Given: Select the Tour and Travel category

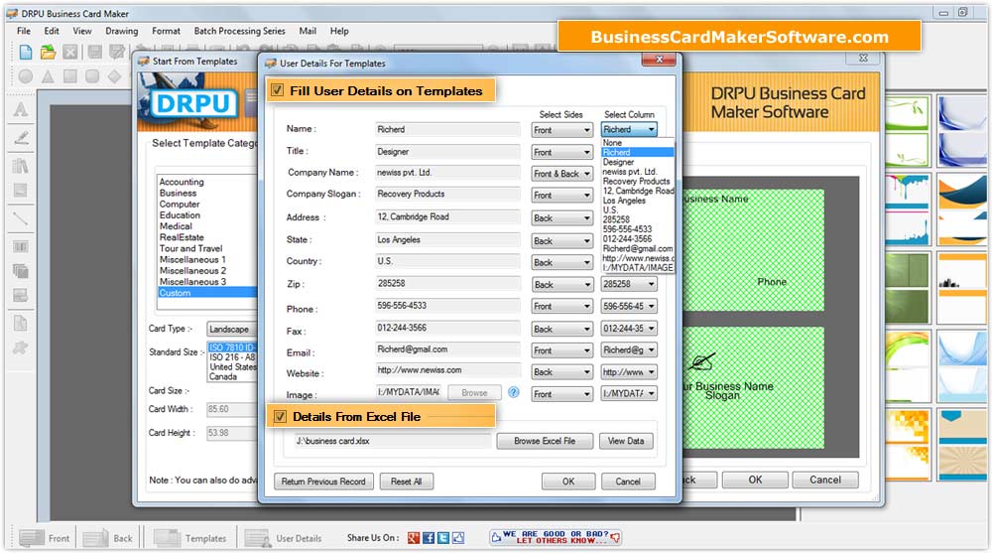Looking at the screenshot, I should click(191, 248).
